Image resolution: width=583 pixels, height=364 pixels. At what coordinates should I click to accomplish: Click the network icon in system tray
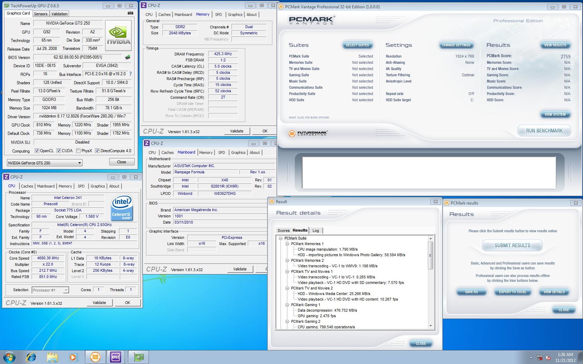[540, 358]
